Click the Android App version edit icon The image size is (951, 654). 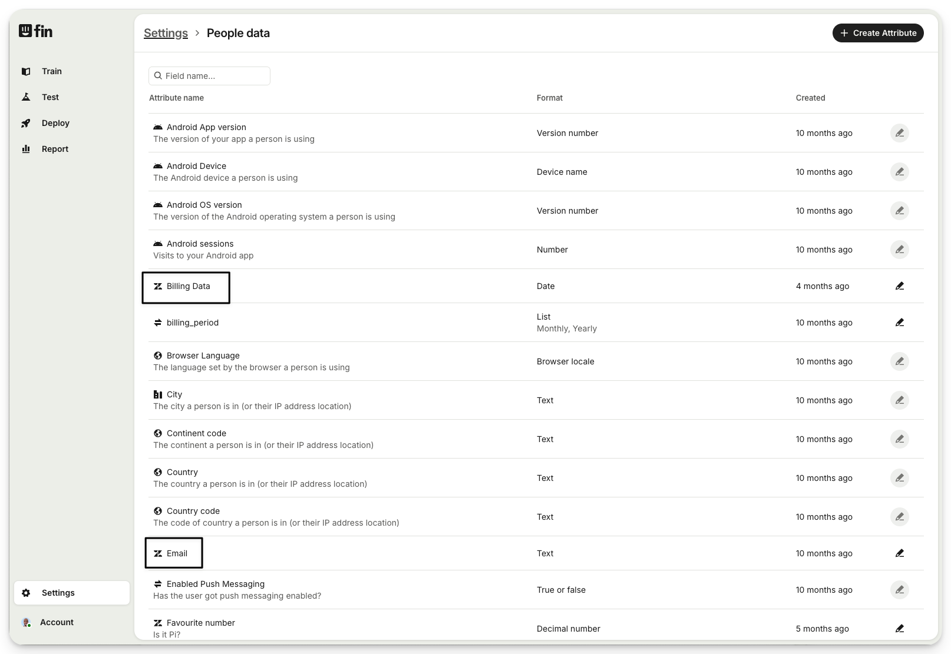899,133
